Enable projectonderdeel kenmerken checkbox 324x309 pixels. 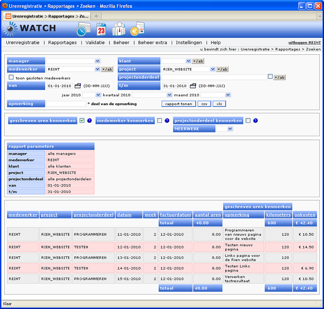click(248, 121)
